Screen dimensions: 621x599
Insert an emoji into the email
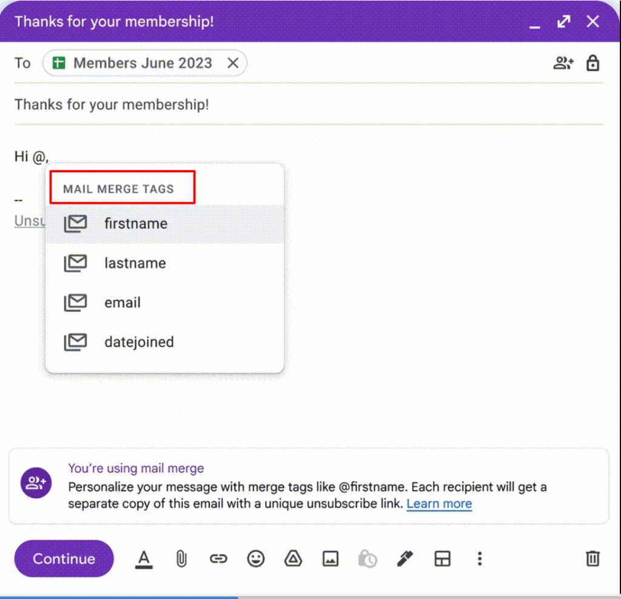click(256, 558)
